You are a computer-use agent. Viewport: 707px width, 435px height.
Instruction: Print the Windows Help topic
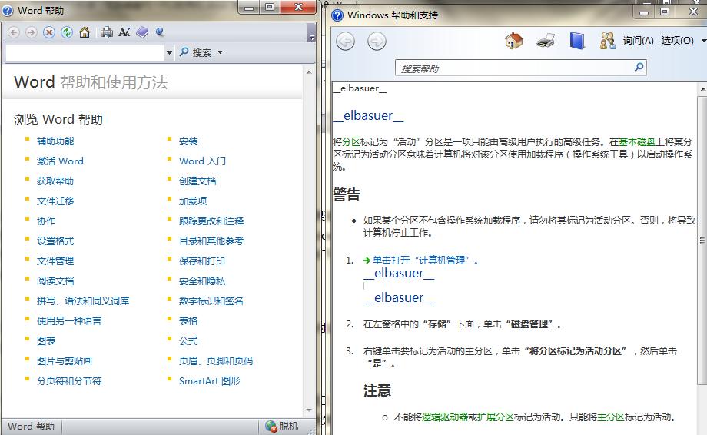546,41
